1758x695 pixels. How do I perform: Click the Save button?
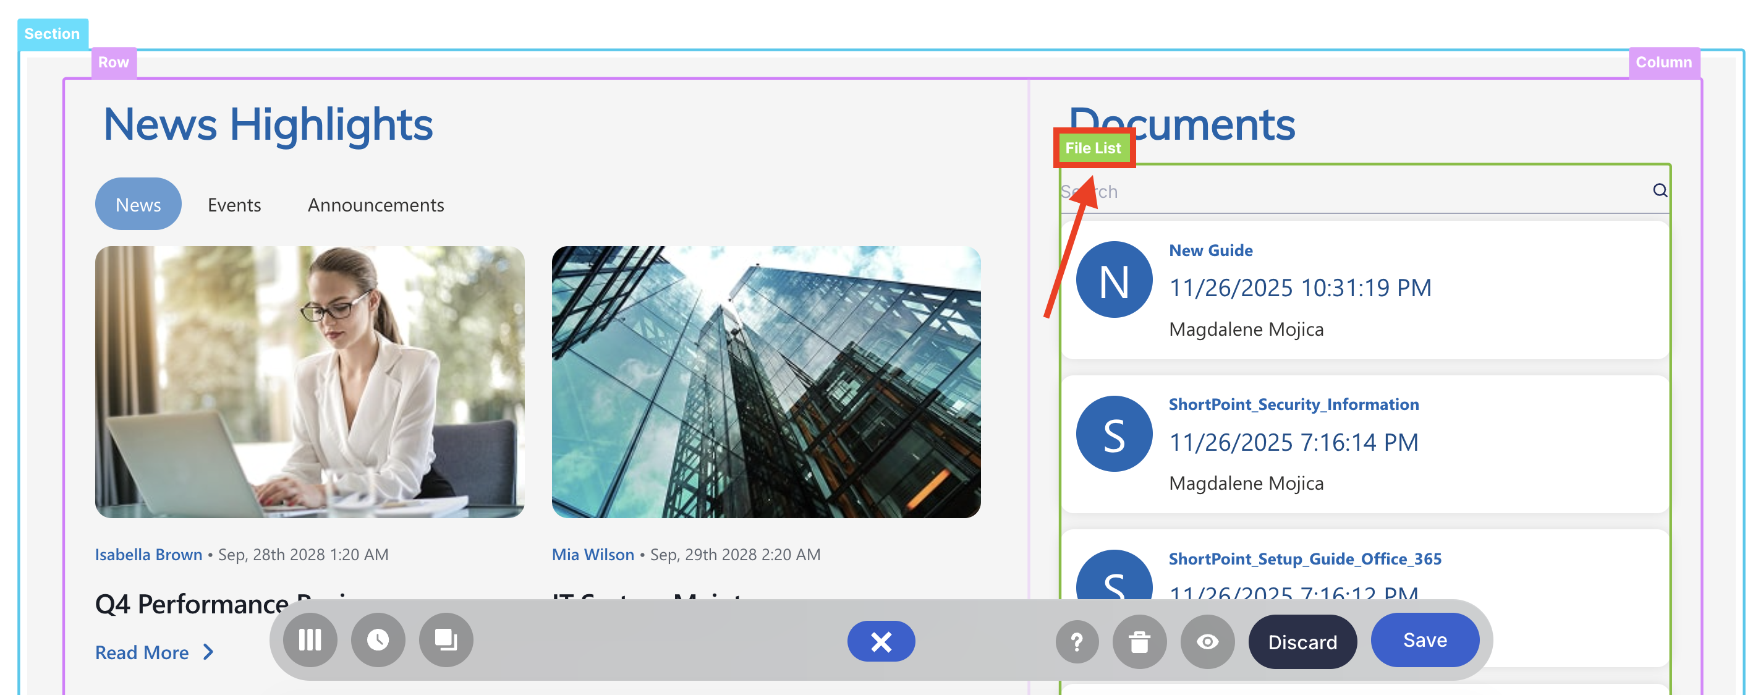[1425, 640]
